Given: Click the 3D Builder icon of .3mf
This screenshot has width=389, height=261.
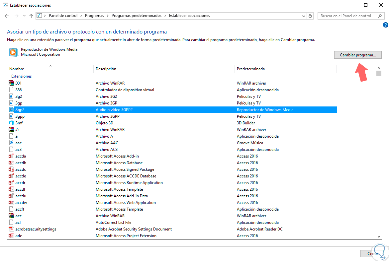Looking at the screenshot, I should pyautogui.click(x=11, y=123).
